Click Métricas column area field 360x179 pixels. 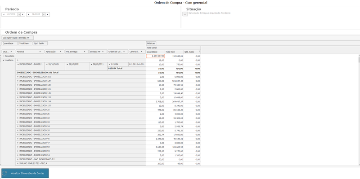pyautogui.click(x=151, y=43)
